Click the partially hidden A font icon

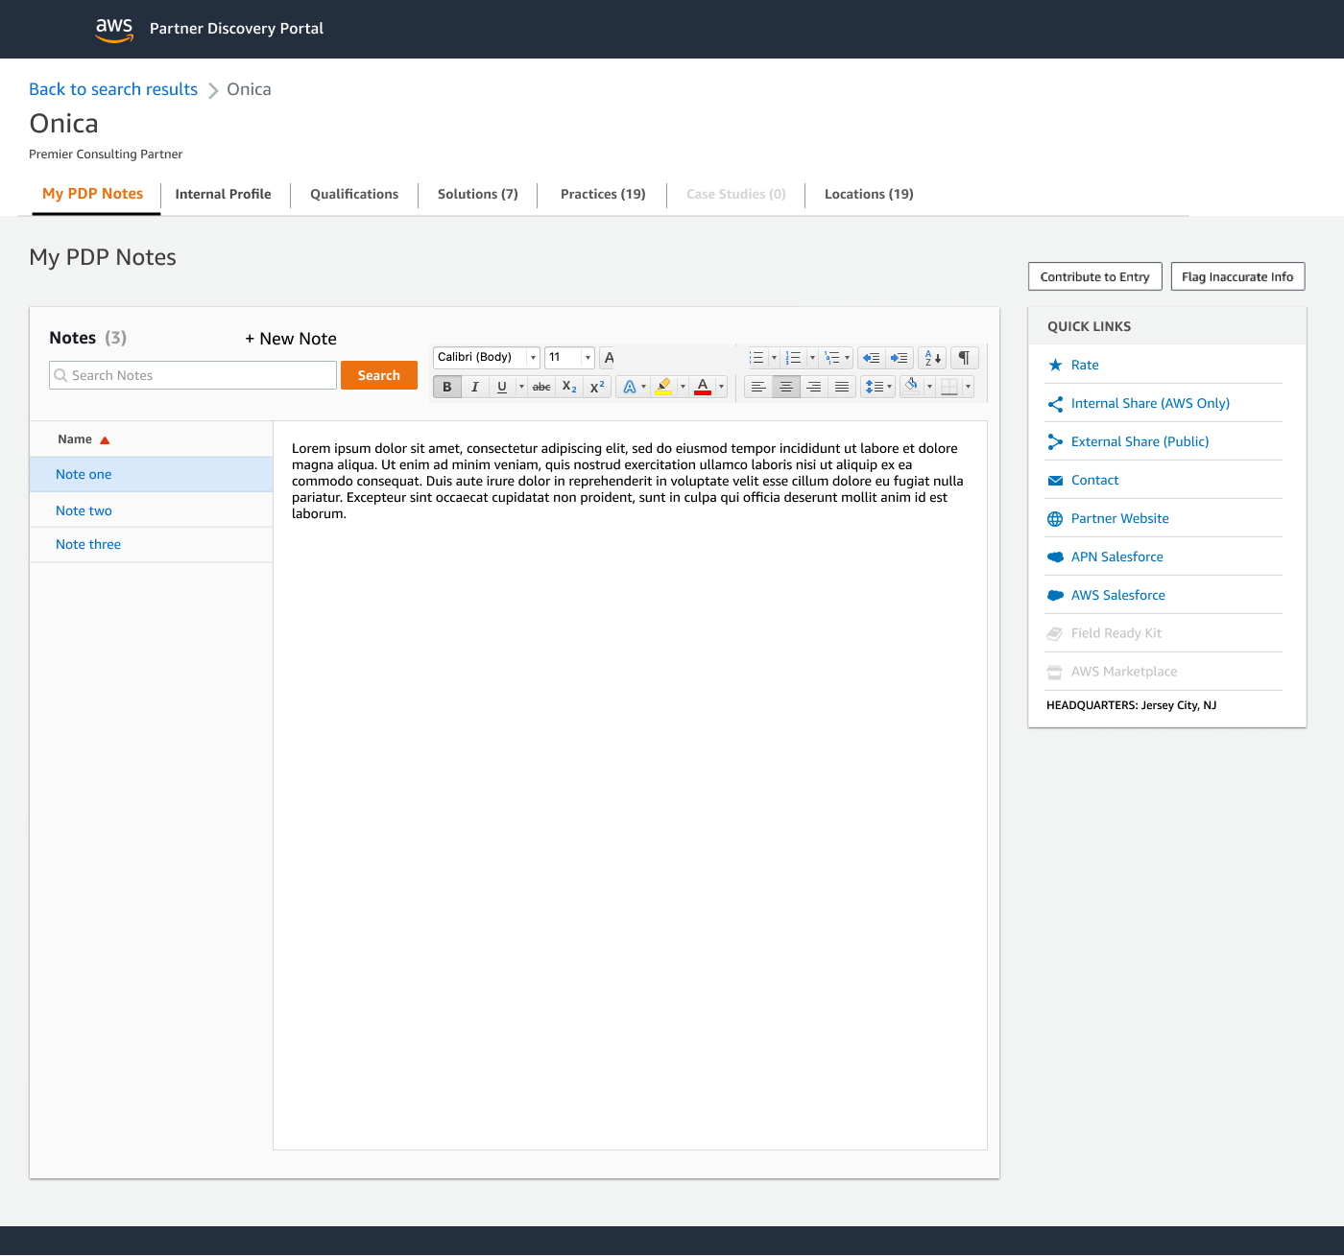(x=608, y=358)
